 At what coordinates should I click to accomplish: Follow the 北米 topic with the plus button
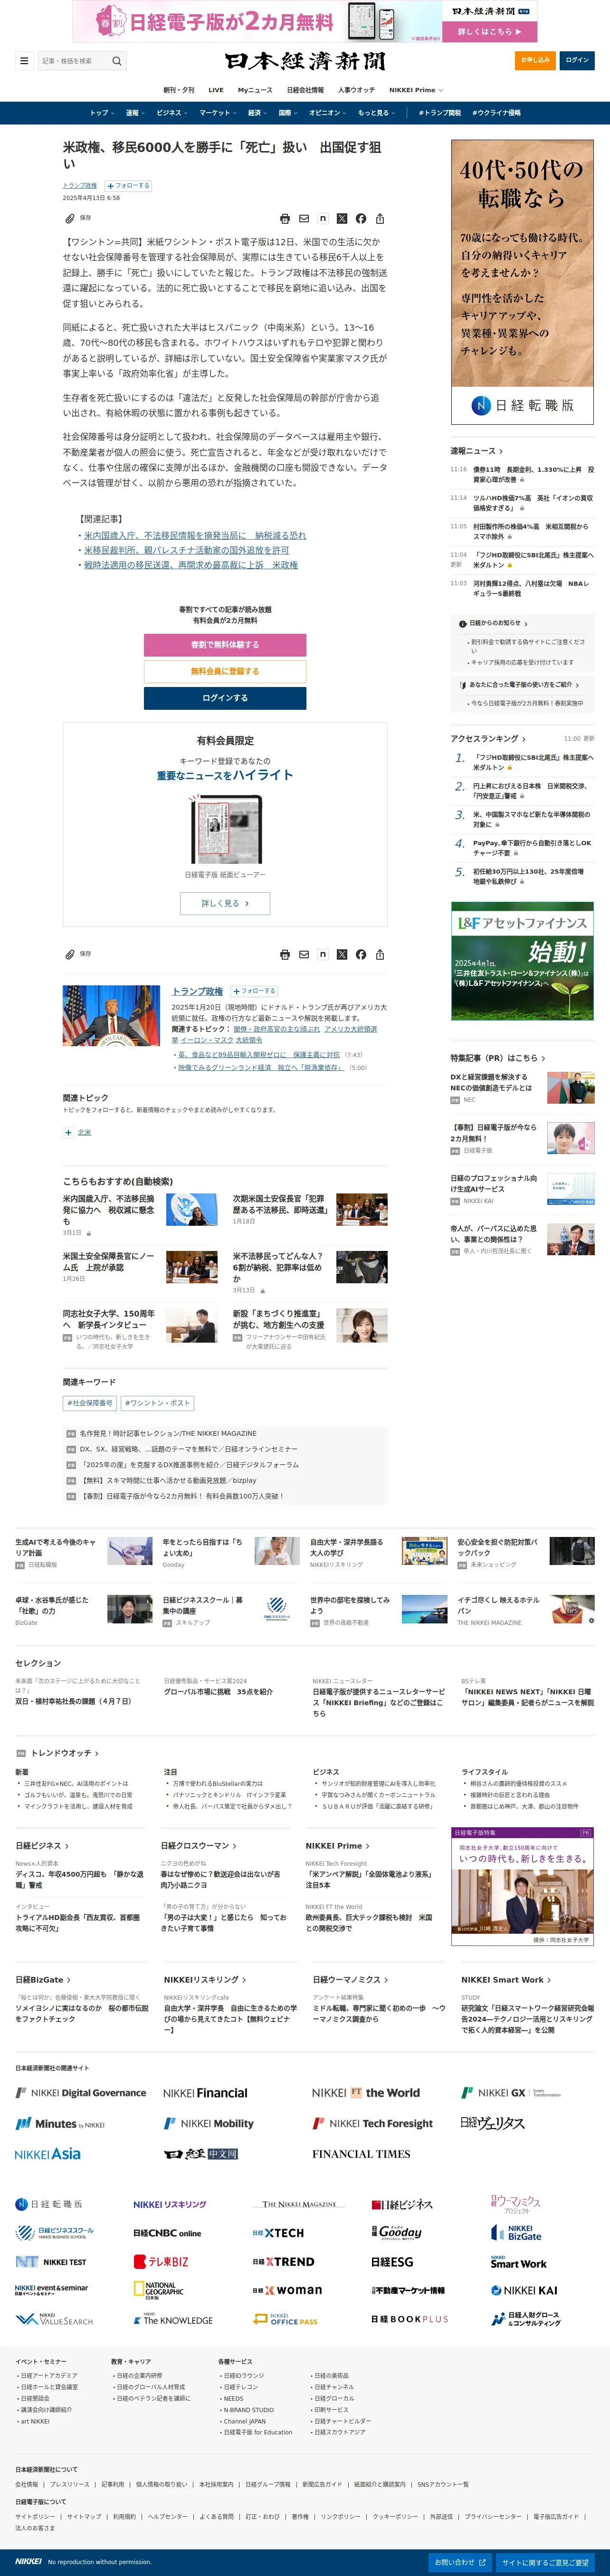point(68,1132)
